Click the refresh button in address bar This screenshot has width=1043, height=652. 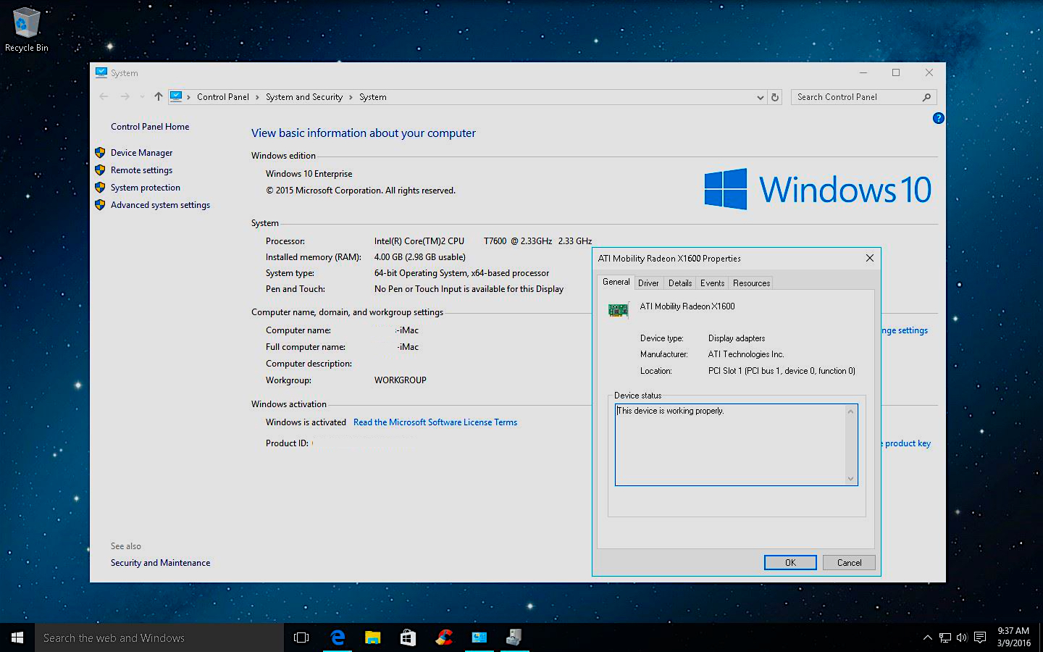click(x=775, y=97)
